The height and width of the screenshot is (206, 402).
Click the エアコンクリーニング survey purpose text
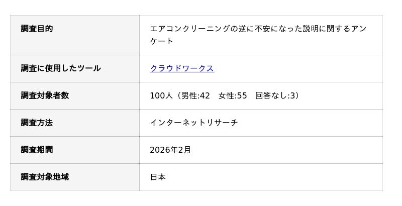[190, 29]
